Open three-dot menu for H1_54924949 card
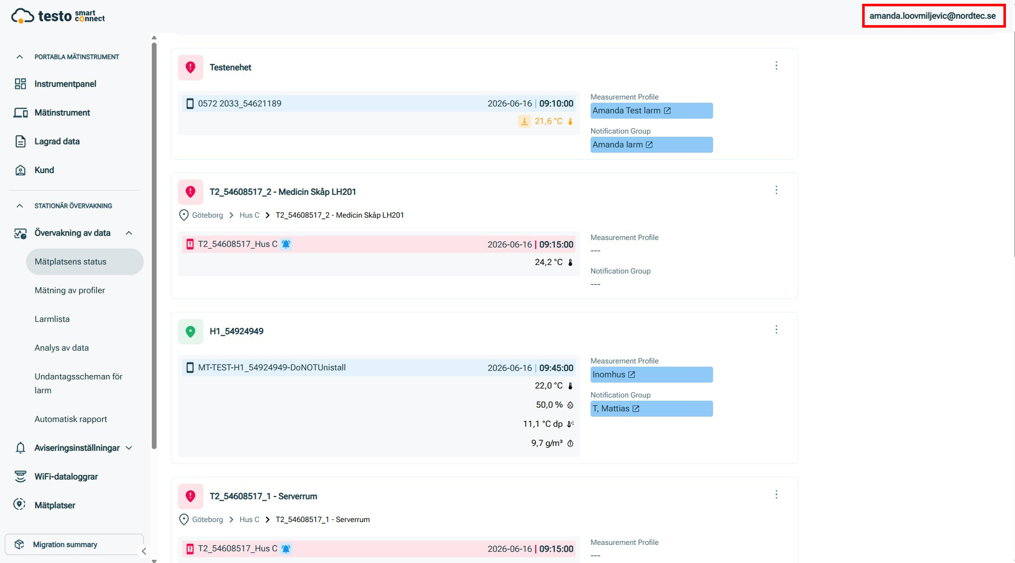 pyautogui.click(x=776, y=329)
